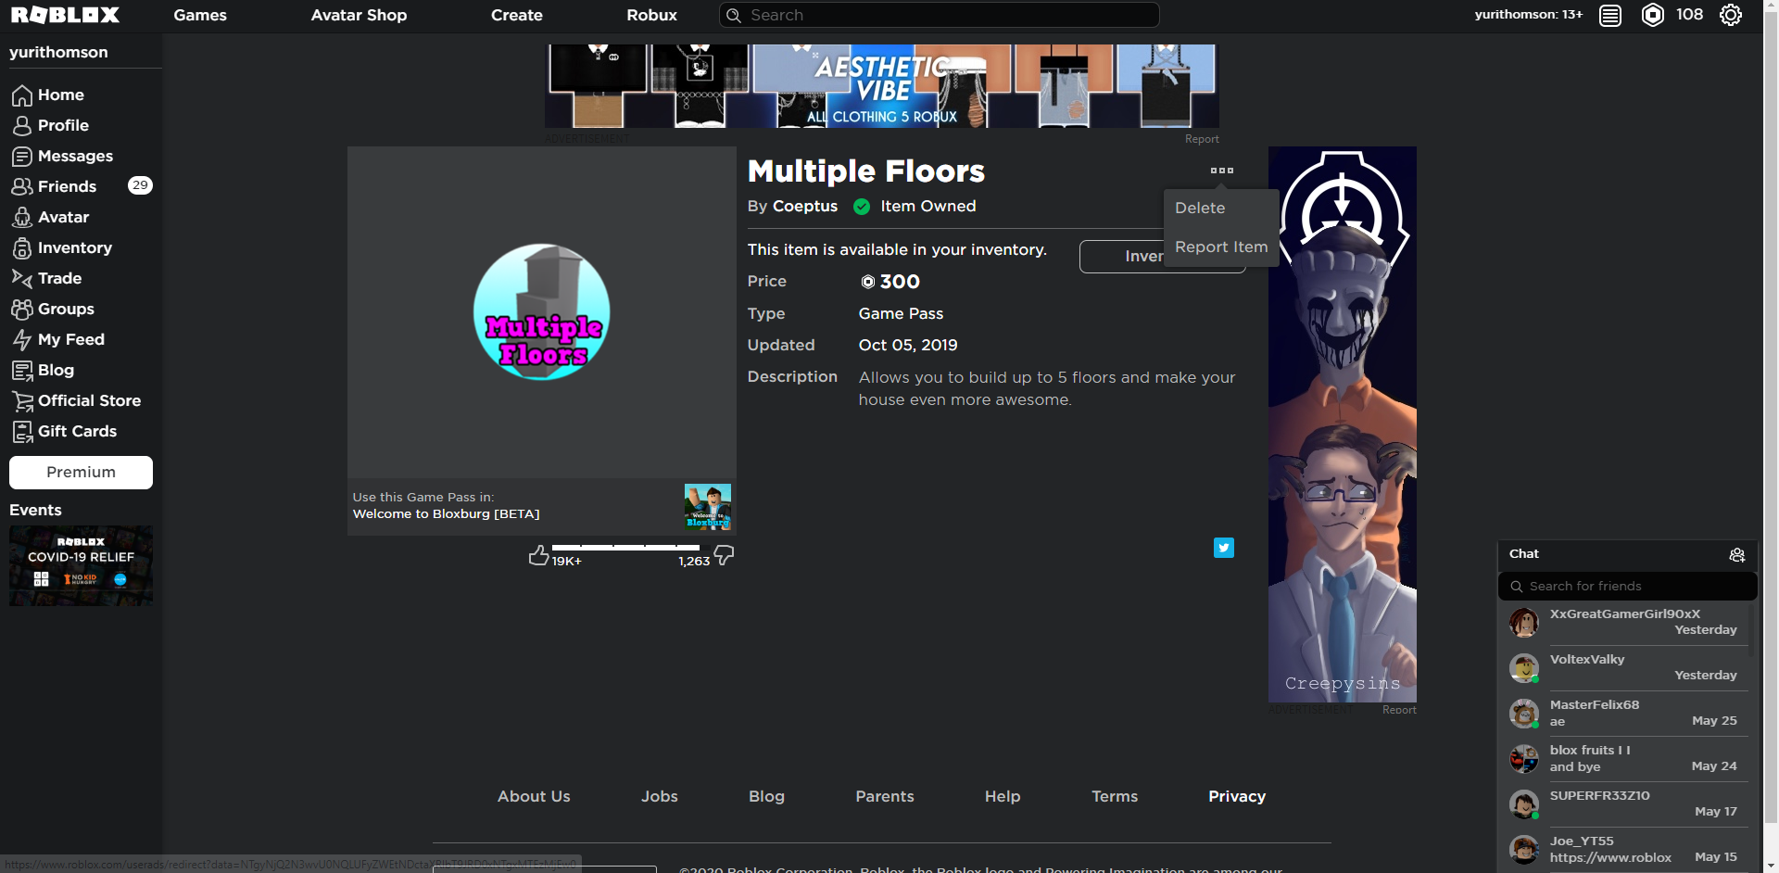Click the Trade arrows icon in sidebar
This screenshot has height=873, width=1779.
pos(22,279)
